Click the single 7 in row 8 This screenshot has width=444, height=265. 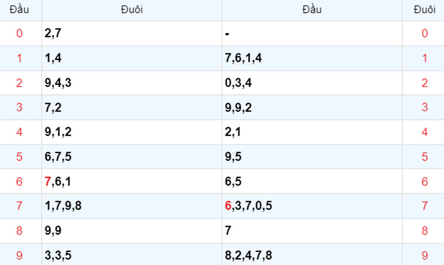pos(228,231)
